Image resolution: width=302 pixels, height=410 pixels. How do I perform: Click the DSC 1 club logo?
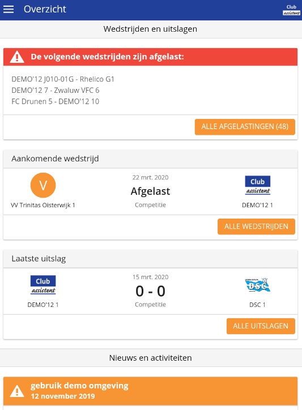[x=257, y=285]
